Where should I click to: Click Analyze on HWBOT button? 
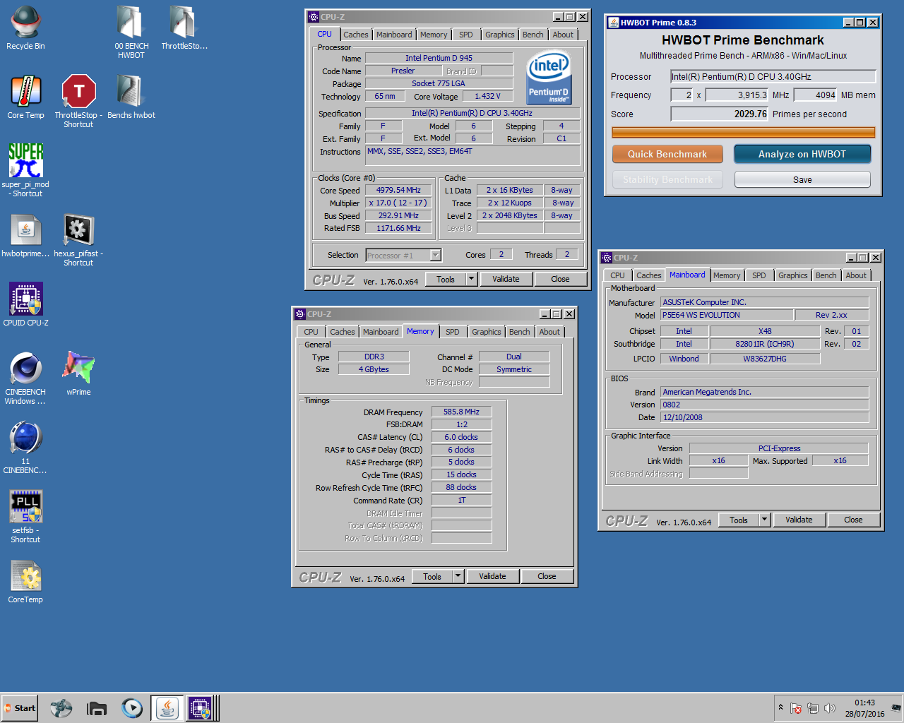[802, 154]
